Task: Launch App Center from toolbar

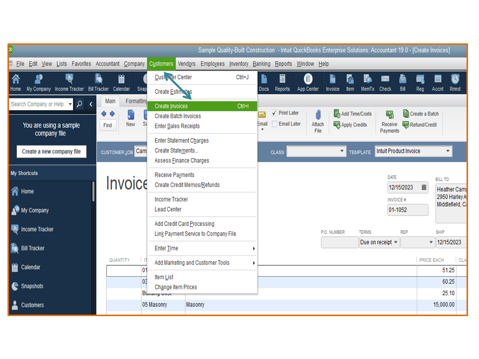Action: [x=308, y=83]
